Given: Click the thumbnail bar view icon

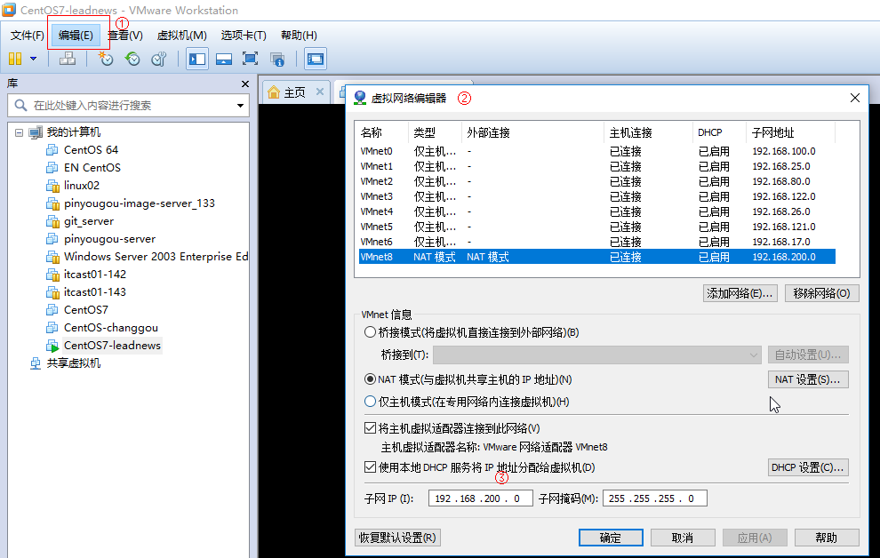Looking at the screenshot, I should [224, 59].
